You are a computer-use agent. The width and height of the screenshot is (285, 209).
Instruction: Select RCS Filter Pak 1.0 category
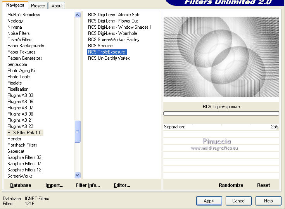[x=25, y=133]
